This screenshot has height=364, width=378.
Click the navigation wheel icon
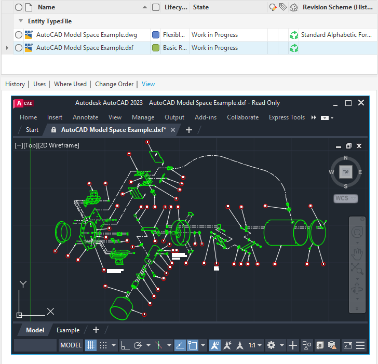click(x=357, y=233)
